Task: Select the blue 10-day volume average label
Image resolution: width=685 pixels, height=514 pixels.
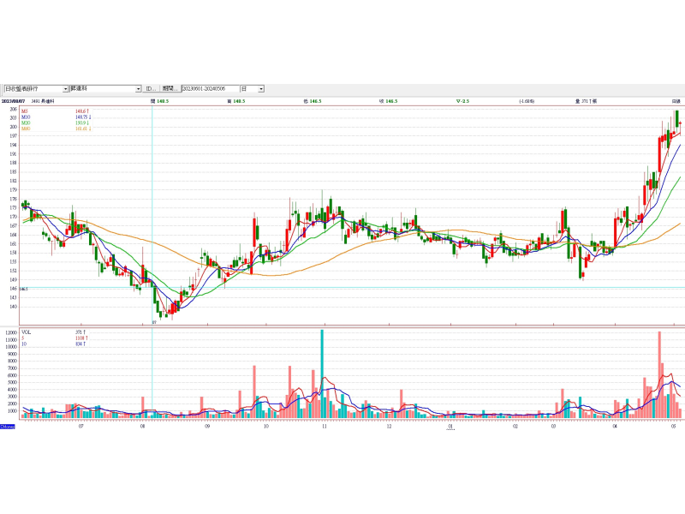Action: 24,343
